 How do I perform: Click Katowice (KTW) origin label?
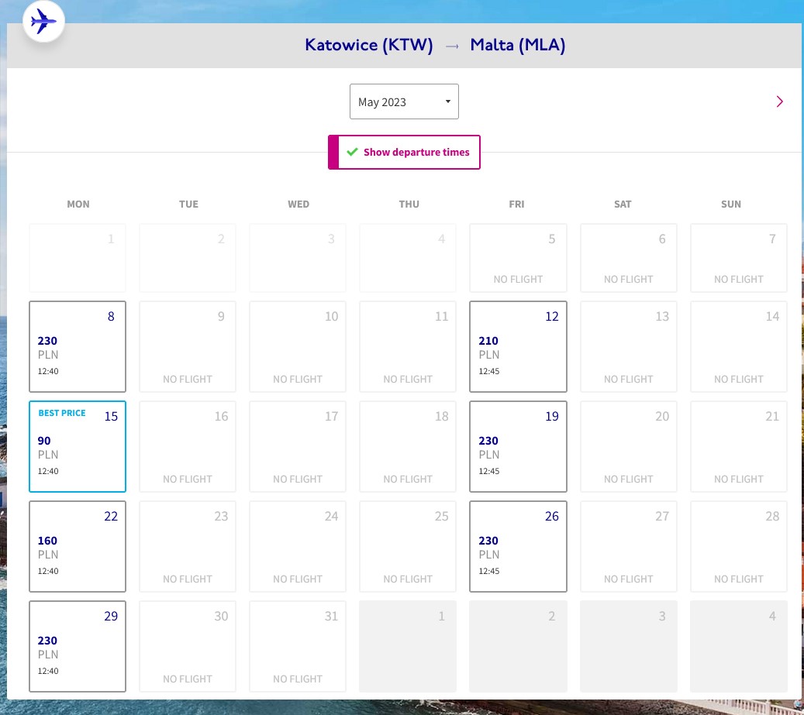[369, 45]
